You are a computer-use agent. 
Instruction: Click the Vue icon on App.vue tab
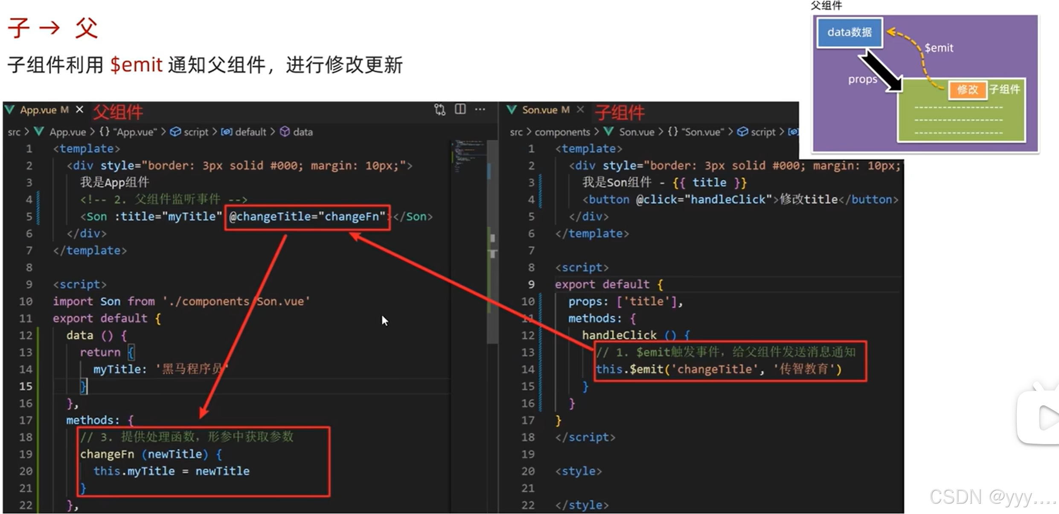[x=10, y=110]
